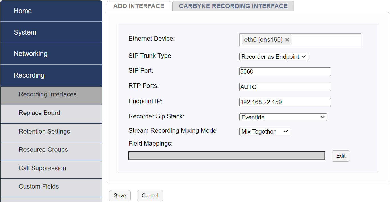Expand the Networking menu section
Image resolution: width=390 pixels, height=202 pixels.
point(51,54)
